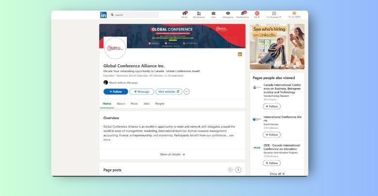Follow Global Conference Alliance Inc. page
378x196 pixels.
coord(115,91)
